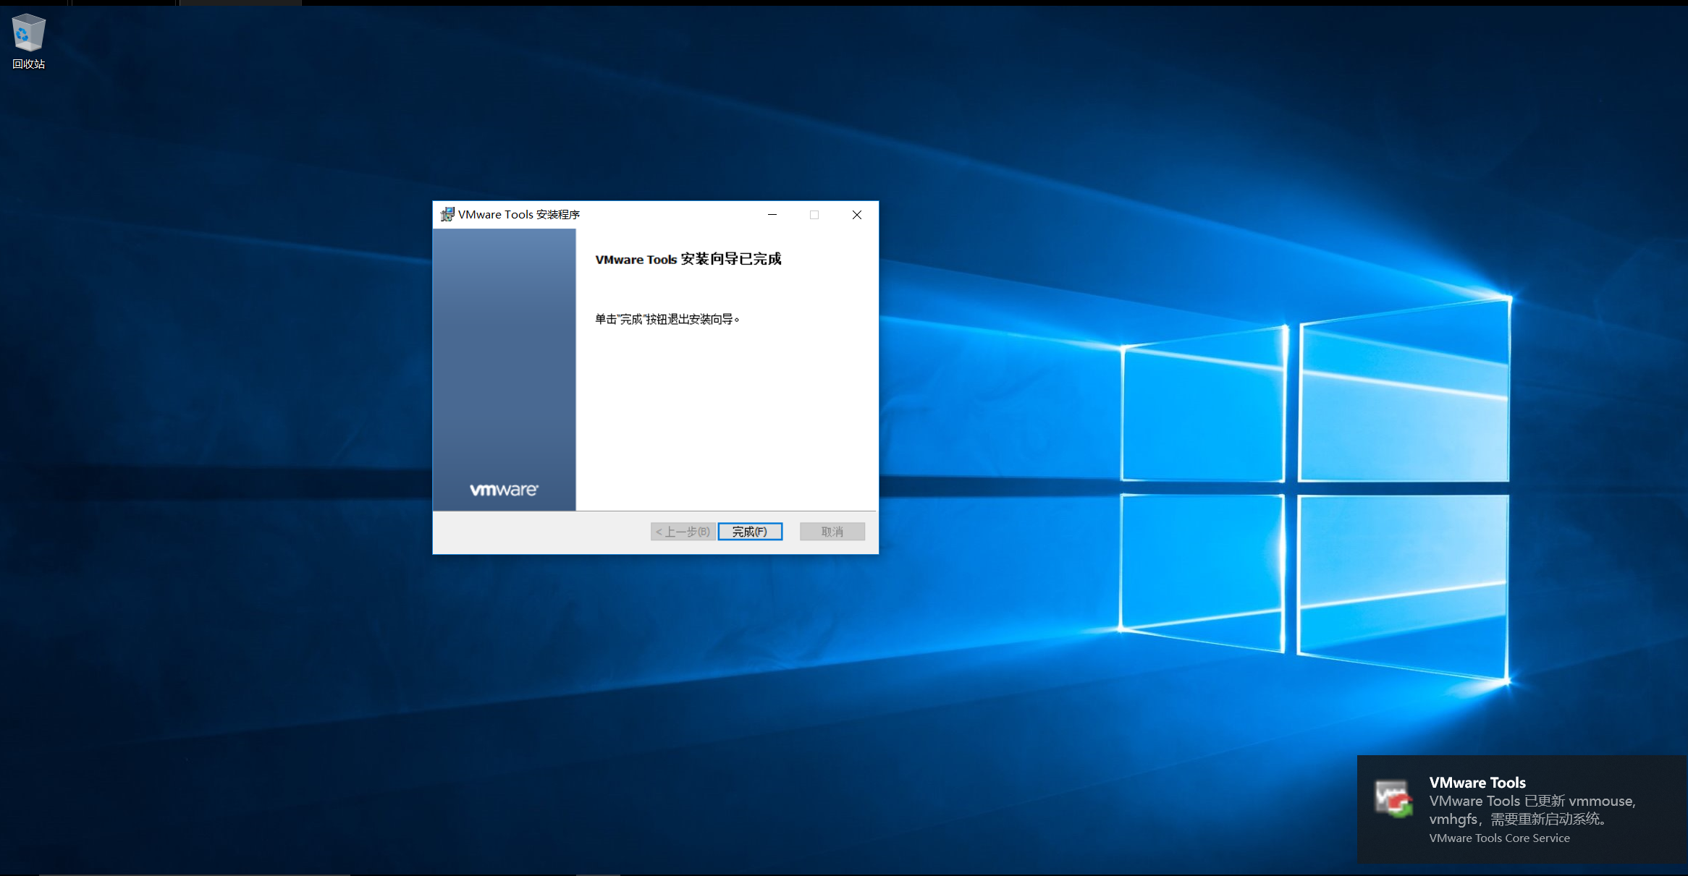Minimize the VMware Tools installer window
Screen dimensions: 1688x876
pyautogui.click(x=772, y=215)
